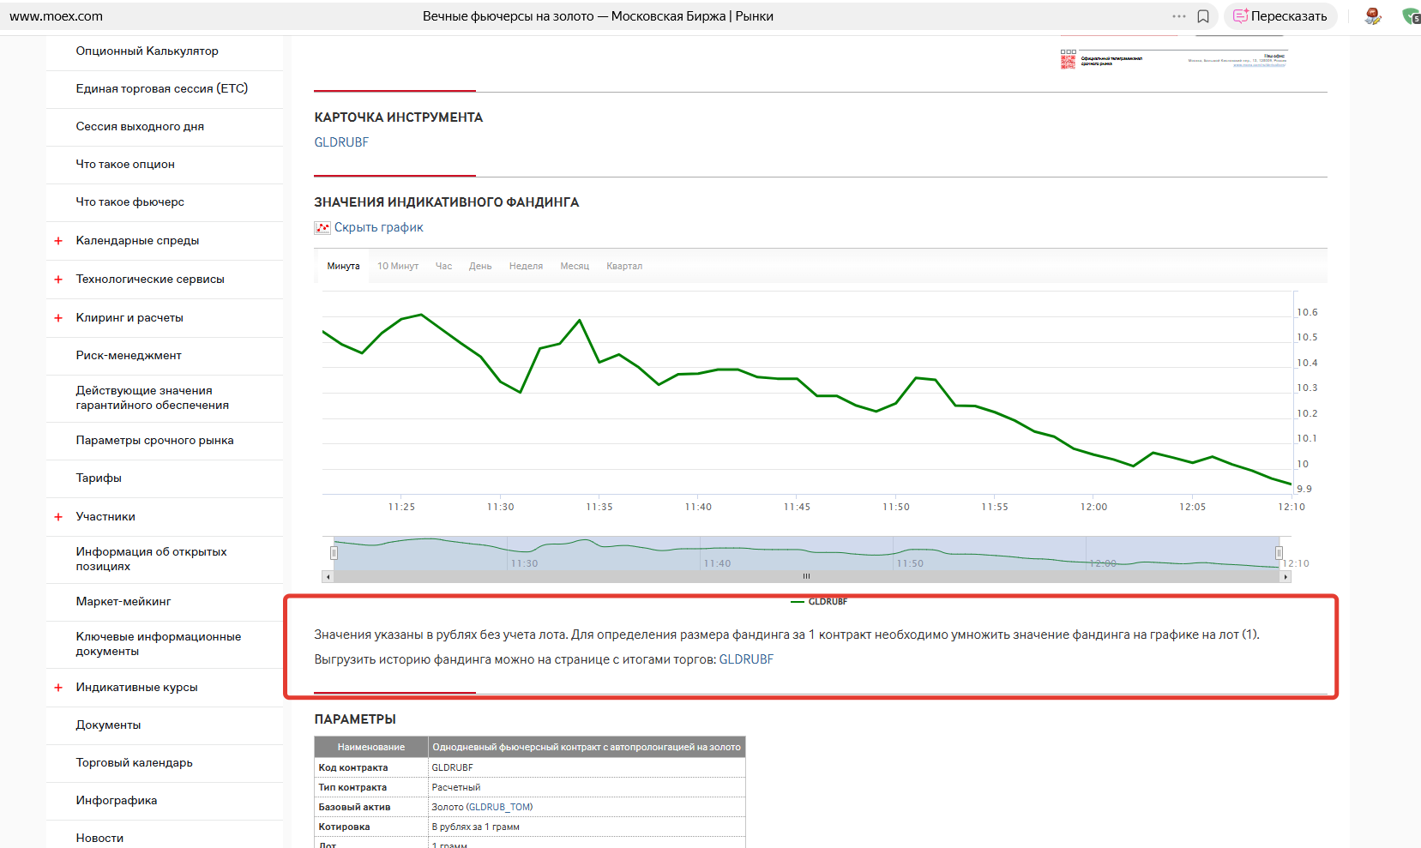Open the three-dots page options menu
Image resolution: width=1421 pixels, height=848 pixels.
coord(1179,16)
